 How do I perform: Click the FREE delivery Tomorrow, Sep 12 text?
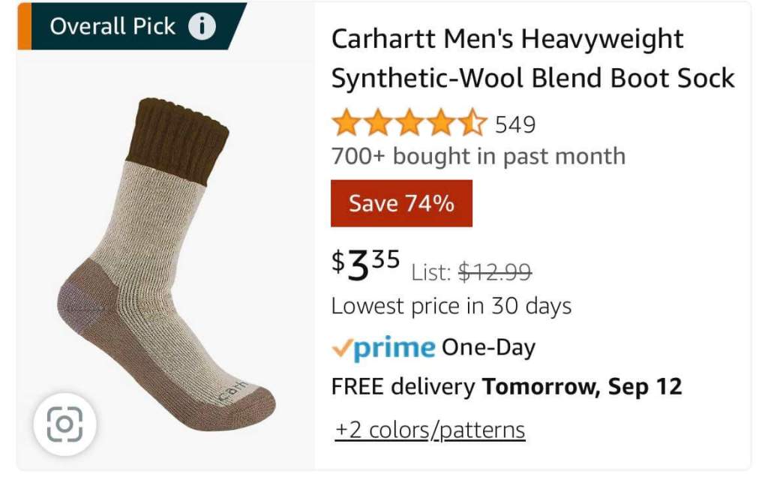507,387
